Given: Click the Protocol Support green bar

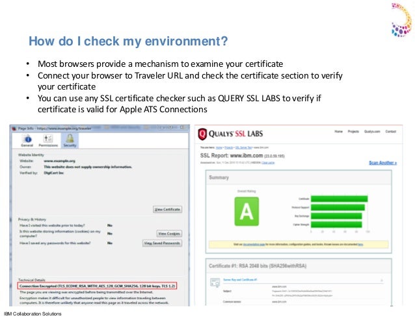Looking at the screenshot, I should coord(338,207).
